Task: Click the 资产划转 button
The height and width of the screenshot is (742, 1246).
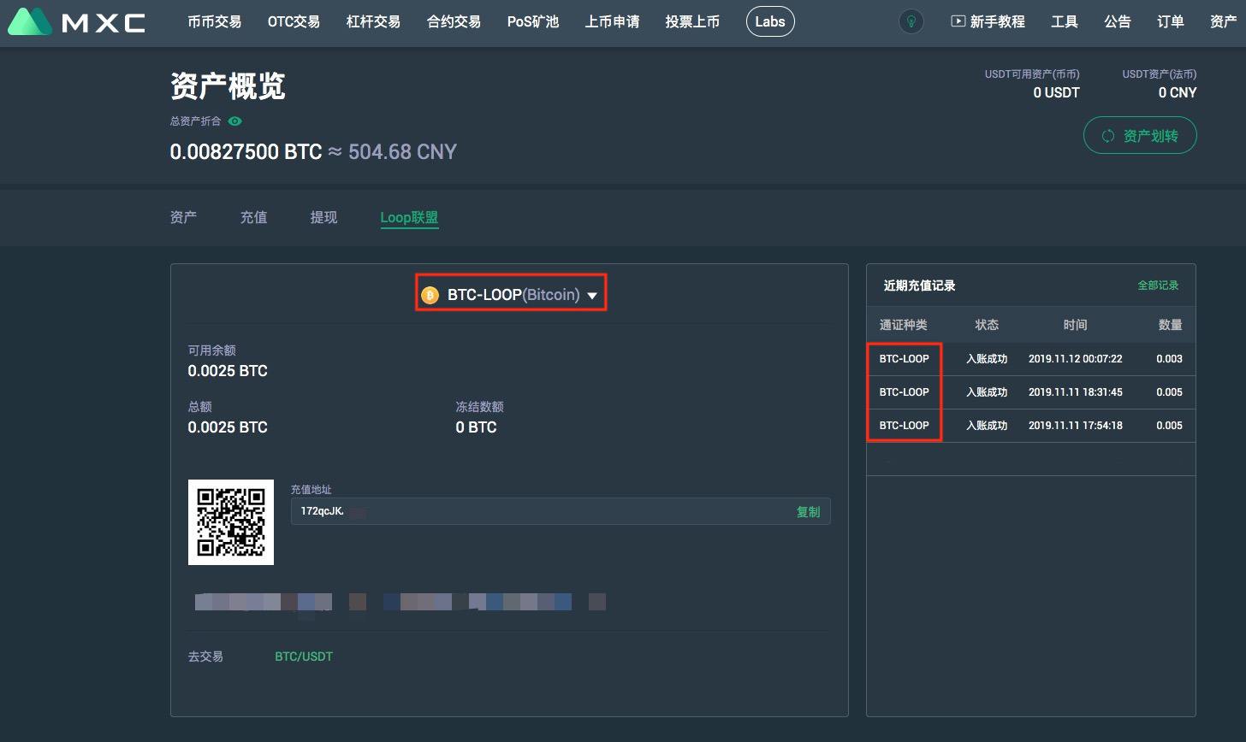Action: pyautogui.click(x=1140, y=136)
